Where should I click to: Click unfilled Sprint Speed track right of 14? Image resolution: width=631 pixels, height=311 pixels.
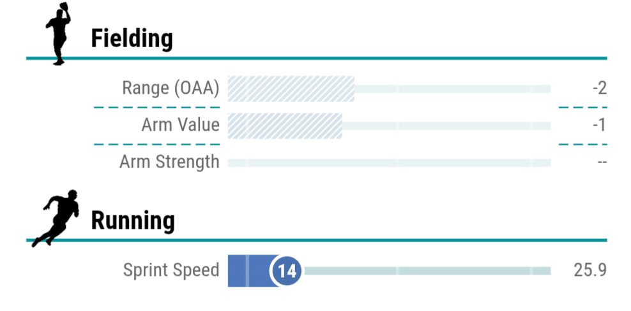(427, 271)
